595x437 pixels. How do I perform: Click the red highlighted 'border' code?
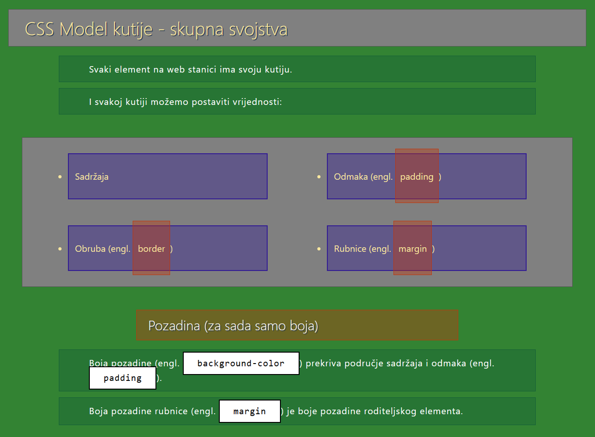point(151,248)
